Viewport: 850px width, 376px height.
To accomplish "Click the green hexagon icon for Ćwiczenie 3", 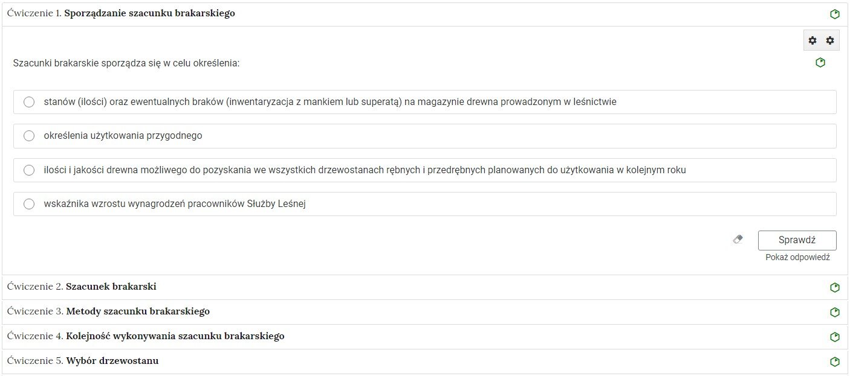I will (835, 312).
